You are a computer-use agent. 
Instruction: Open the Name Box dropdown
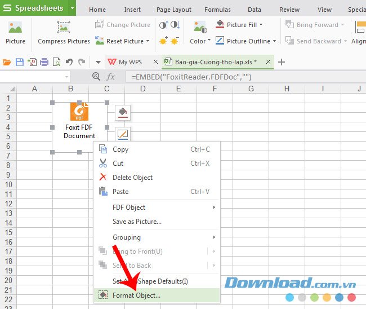click(66, 77)
